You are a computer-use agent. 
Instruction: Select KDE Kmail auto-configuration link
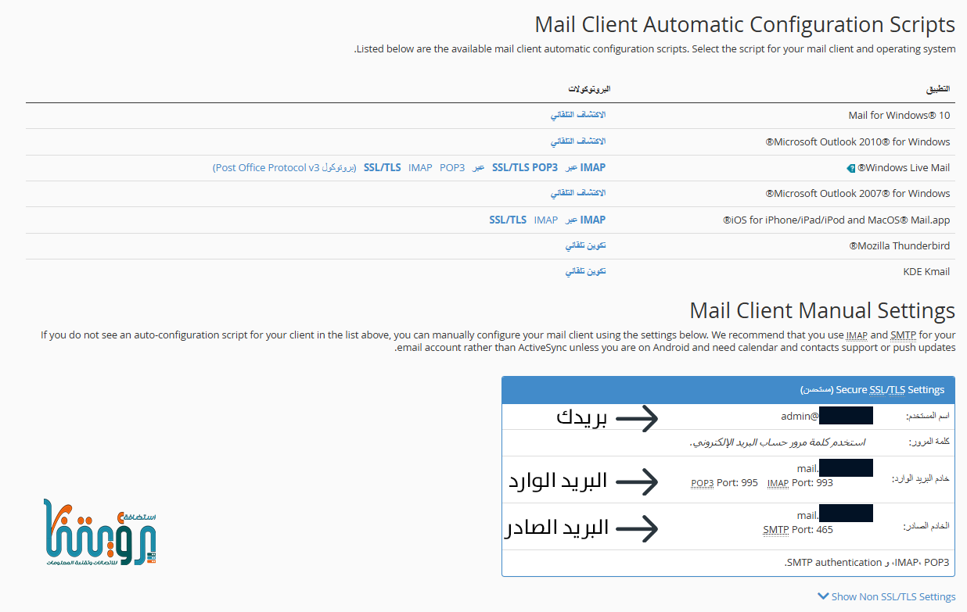coord(585,271)
